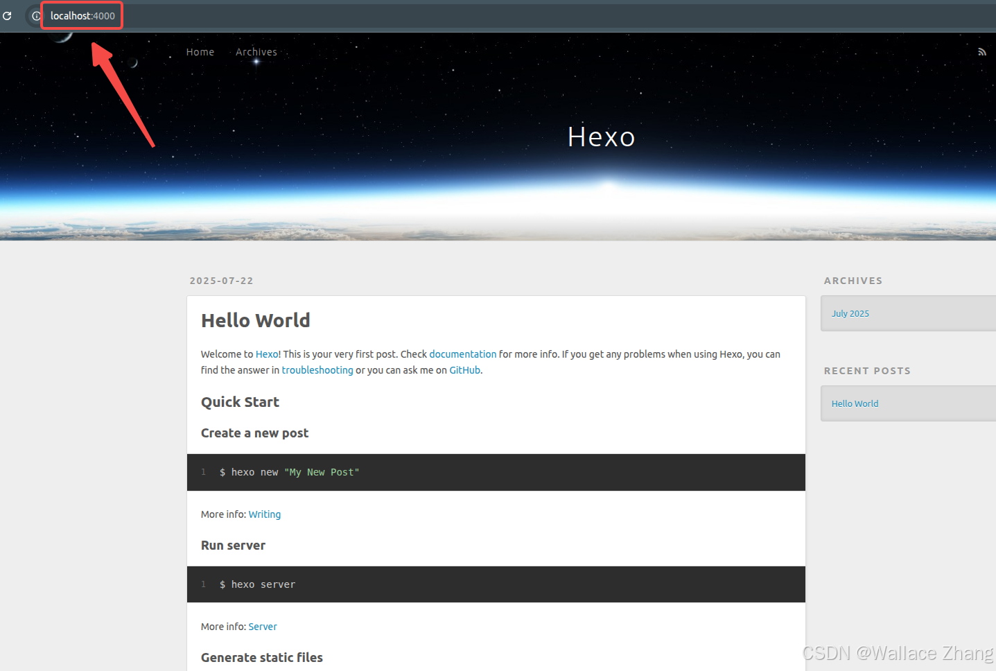Image resolution: width=996 pixels, height=671 pixels.
Task: Follow the Hexo link in the welcome text
Action: click(267, 354)
